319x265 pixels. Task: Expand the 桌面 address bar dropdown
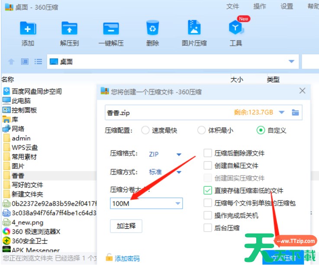click(292, 61)
